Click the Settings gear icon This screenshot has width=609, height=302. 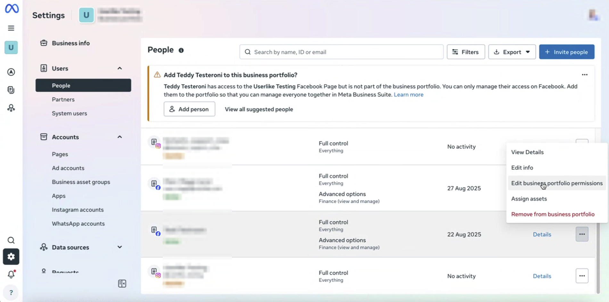pyautogui.click(x=11, y=257)
